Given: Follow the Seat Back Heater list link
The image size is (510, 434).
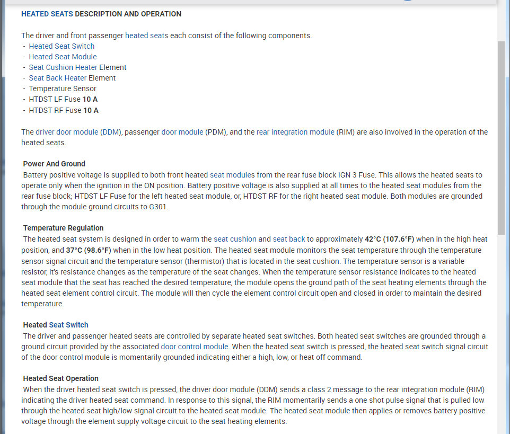Looking at the screenshot, I should click(x=58, y=78).
